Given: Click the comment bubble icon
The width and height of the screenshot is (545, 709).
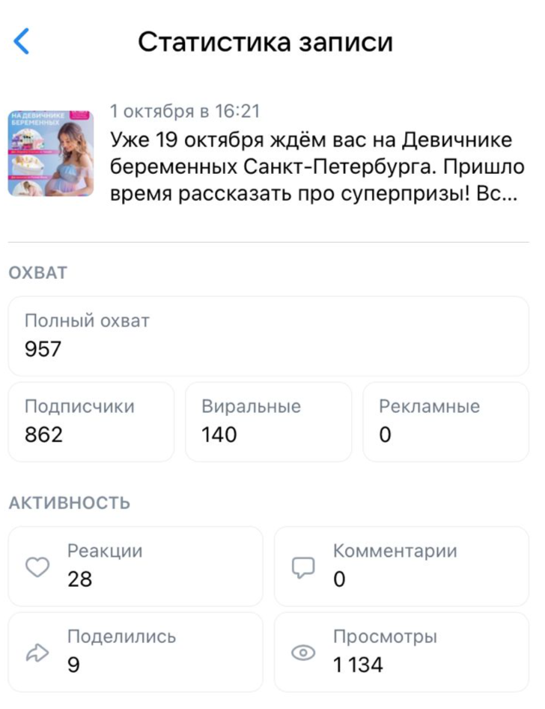Looking at the screenshot, I should point(302,567).
